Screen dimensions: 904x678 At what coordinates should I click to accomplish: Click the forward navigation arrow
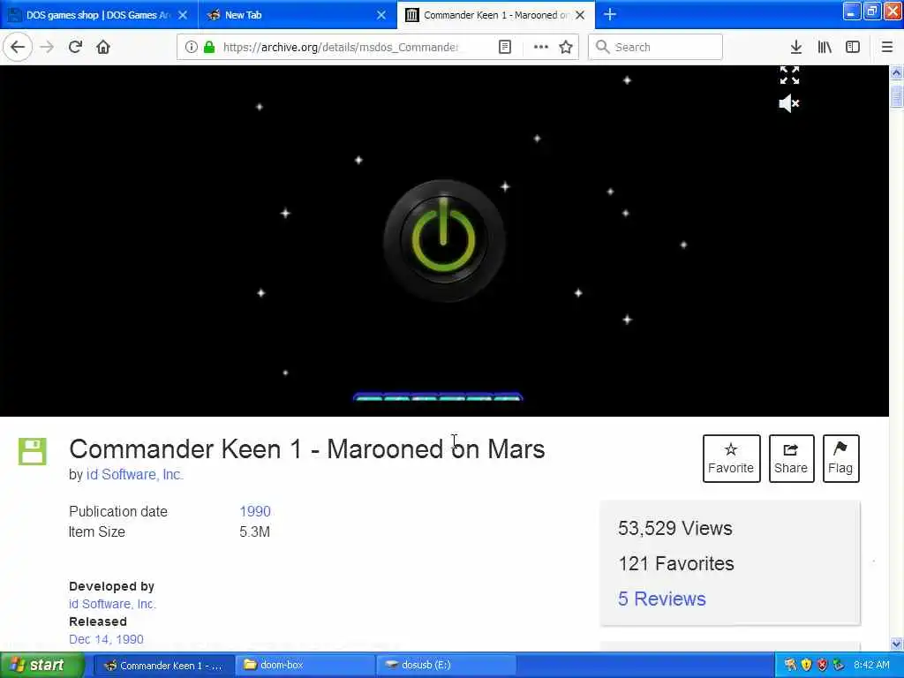click(x=47, y=47)
